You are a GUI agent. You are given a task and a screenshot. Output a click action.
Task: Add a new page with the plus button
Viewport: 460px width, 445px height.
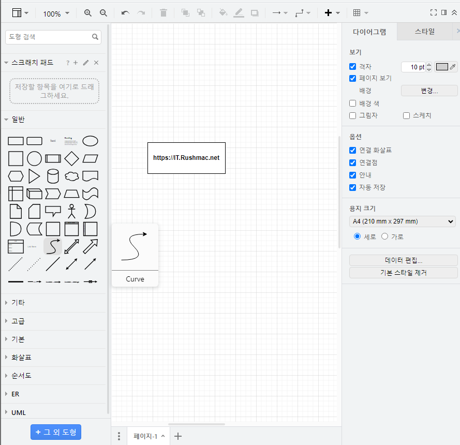pyautogui.click(x=178, y=436)
